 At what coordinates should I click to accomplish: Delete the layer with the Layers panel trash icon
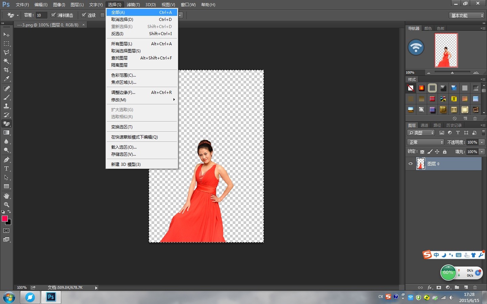pyautogui.click(x=475, y=287)
